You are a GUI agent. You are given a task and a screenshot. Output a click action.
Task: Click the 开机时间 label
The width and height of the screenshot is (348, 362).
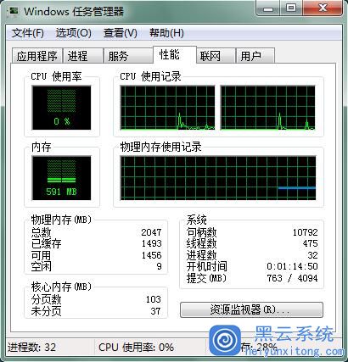tap(206, 266)
